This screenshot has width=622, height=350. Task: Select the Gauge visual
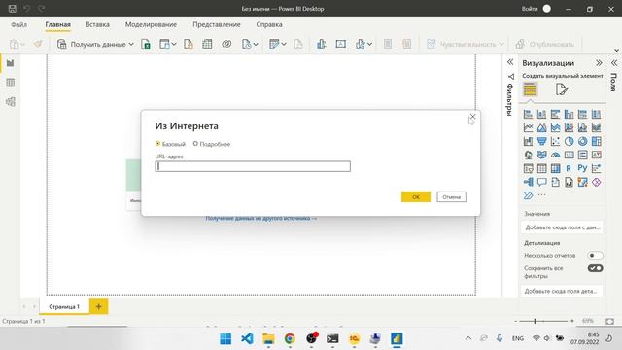pos(555,155)
